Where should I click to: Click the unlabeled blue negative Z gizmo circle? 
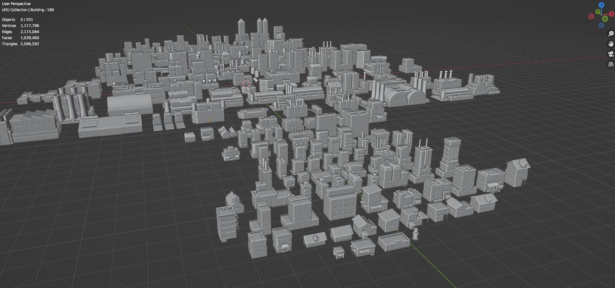point(601,25)
